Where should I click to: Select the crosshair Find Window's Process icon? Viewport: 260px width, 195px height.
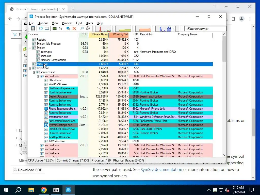[88, 28]
